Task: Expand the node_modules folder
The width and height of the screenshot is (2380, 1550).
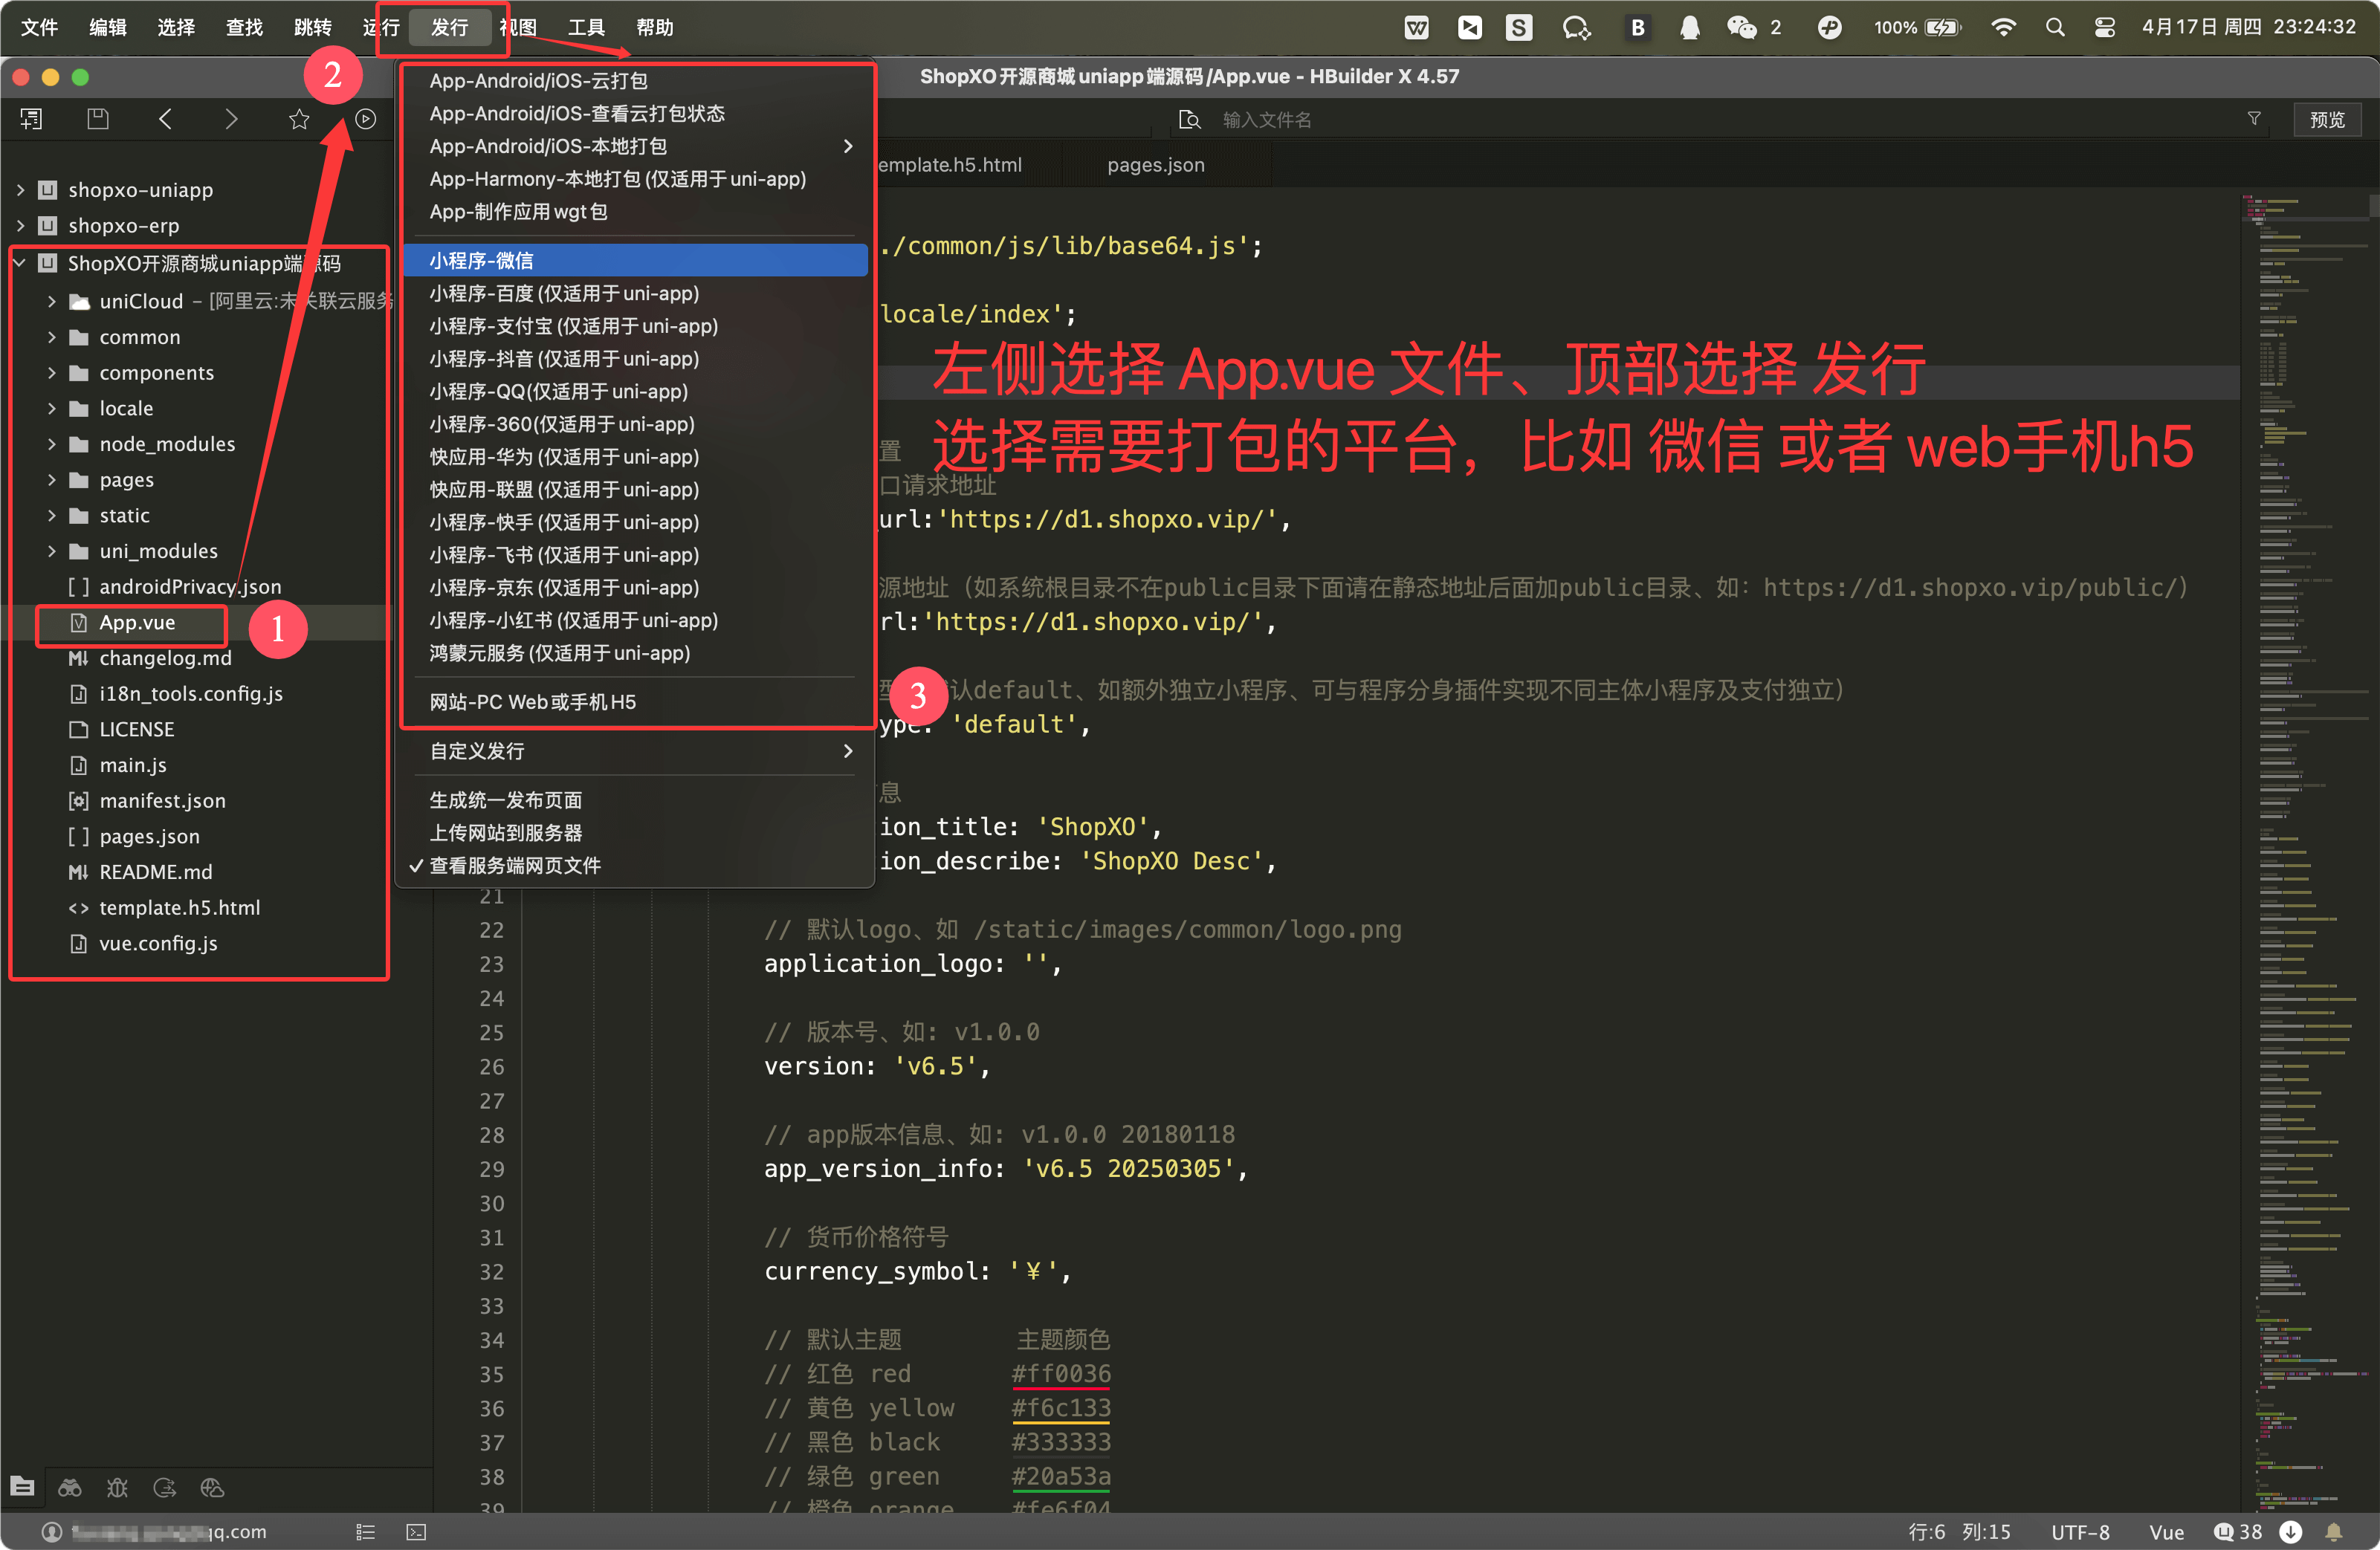Action: point(52,444)
